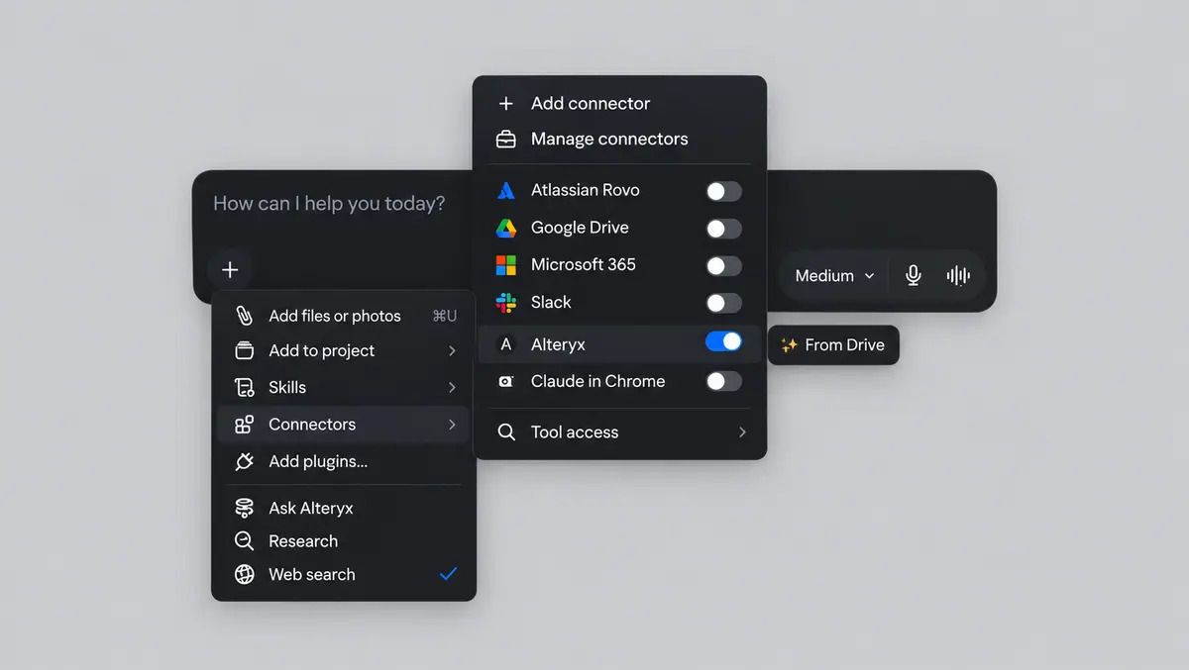Start dictation with the microphone icon
Image resolution: width=1189 pixels, height=670 pixels.
click(914, 275)
